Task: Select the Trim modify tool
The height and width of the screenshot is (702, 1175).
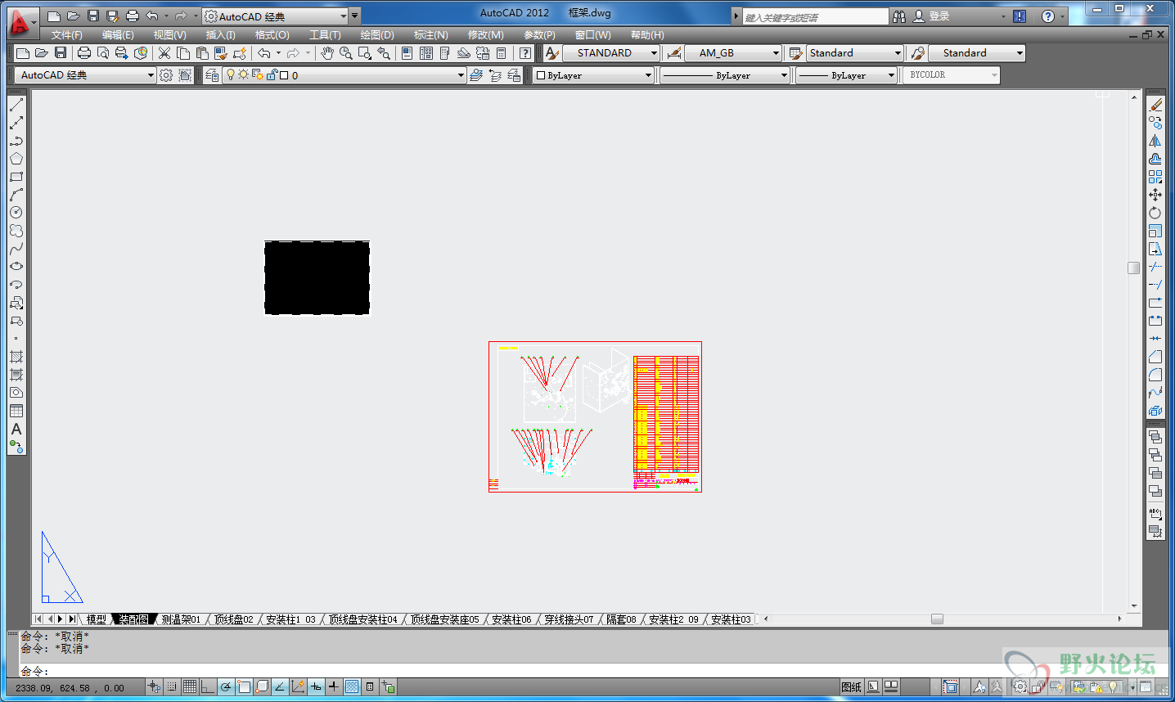Action: tap(1155, 267)
